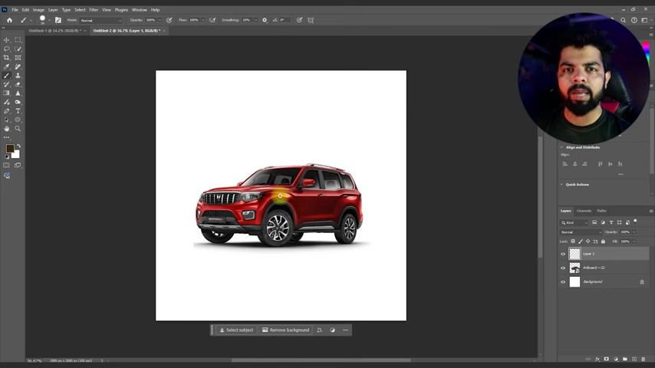Select the Move tool
Screen dimensions: 655x368
coord(7,40)
